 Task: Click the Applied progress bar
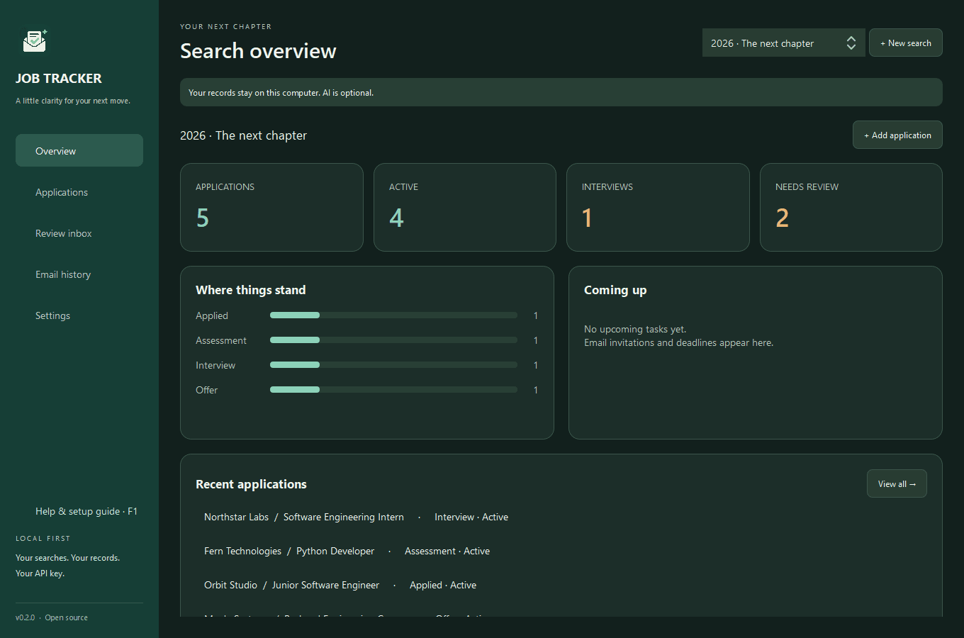(x=393, y=315)
